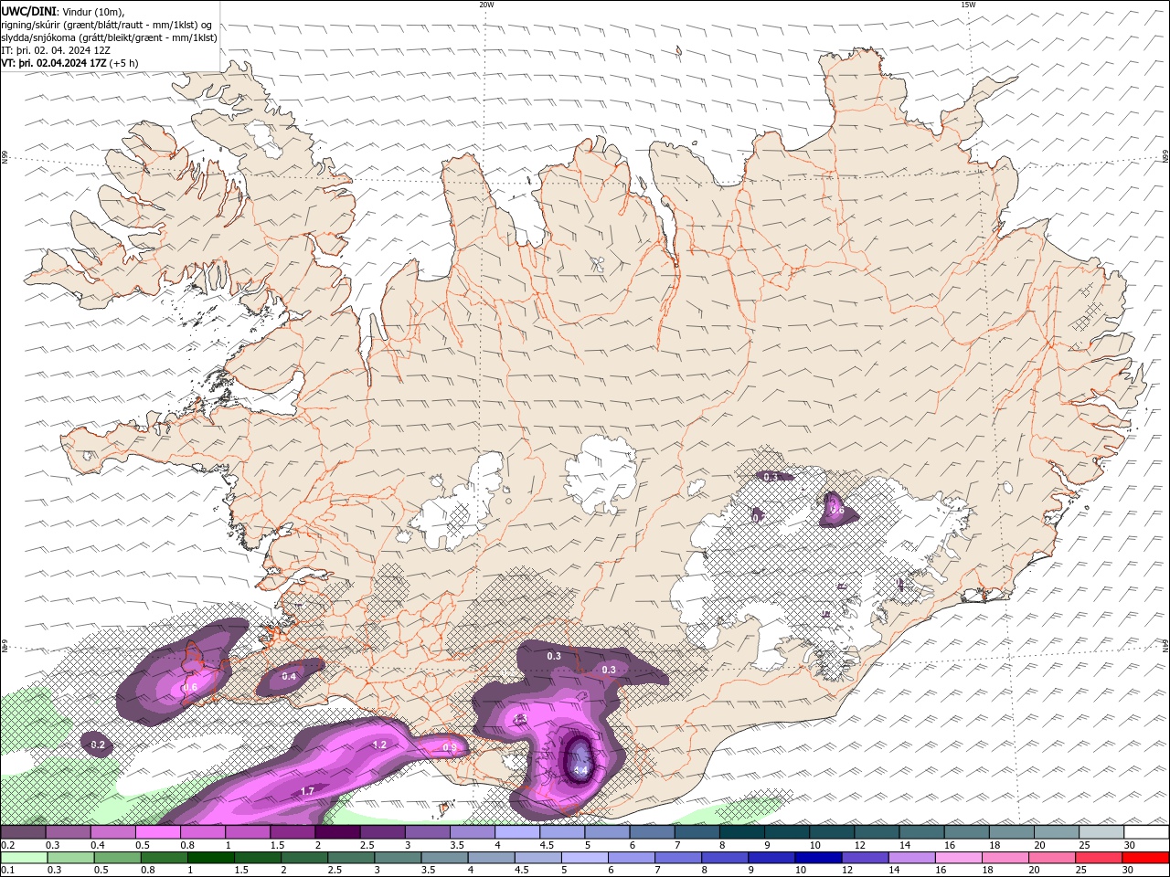1170x877 pixels.
Task: Click the bright magenta 0.5 swatch in upper legend
Action: [x=157, y=832]
